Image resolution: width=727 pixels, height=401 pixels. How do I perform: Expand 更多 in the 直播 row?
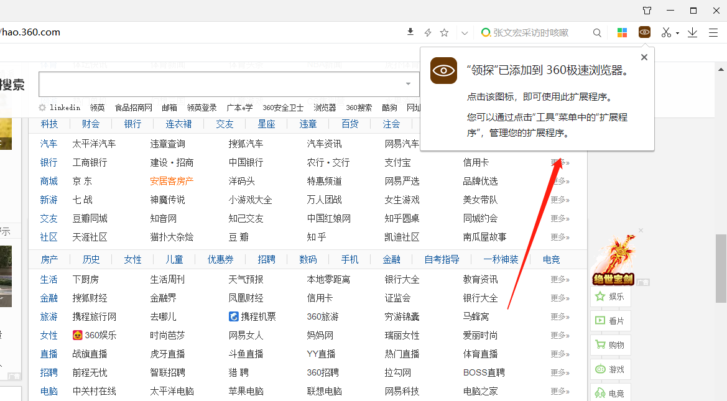click(560, 354)
